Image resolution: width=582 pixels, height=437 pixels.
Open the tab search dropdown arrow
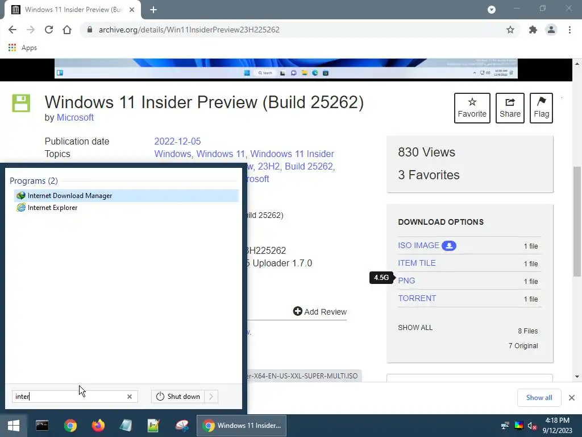click(x=492, y=10)
